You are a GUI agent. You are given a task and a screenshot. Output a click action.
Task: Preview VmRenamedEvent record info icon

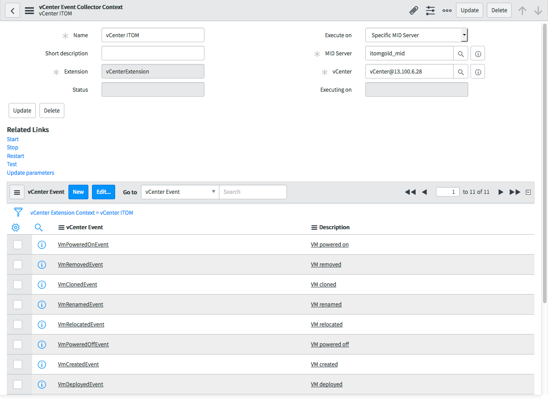pos(42,305)
